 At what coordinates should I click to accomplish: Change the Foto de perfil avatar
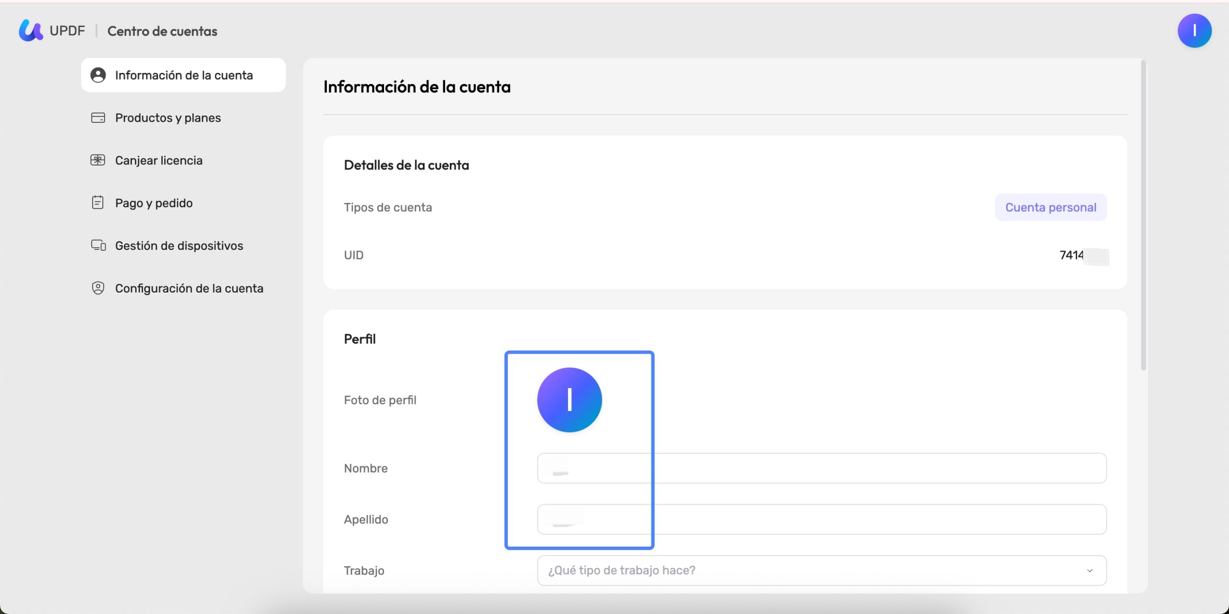569,400
